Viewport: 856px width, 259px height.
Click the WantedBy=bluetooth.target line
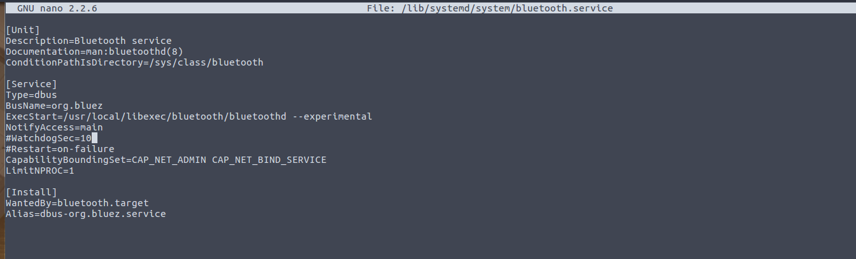77,203
